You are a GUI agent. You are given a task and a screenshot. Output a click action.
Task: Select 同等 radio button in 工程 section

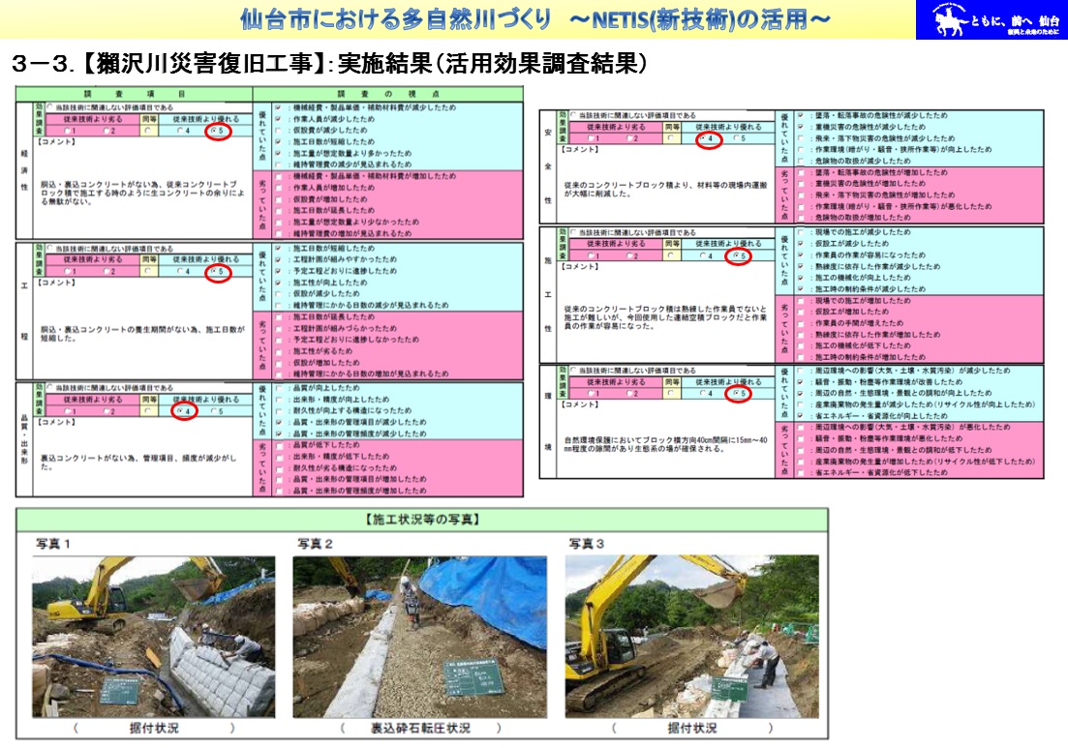(x=148, y=272)
